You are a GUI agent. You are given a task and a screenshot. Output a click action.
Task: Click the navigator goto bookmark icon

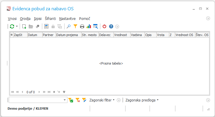[59, 92]
